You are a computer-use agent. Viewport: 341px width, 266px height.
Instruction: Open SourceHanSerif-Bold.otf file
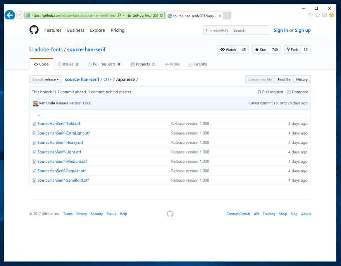tap(59, 124)
